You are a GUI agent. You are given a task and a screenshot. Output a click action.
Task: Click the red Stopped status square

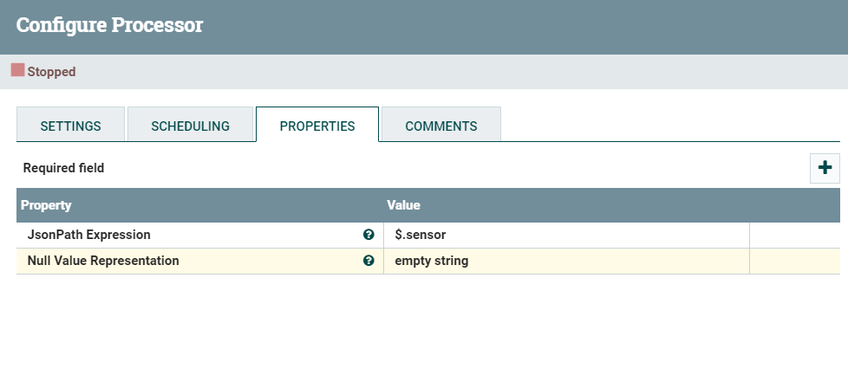[x=18, y=70]
